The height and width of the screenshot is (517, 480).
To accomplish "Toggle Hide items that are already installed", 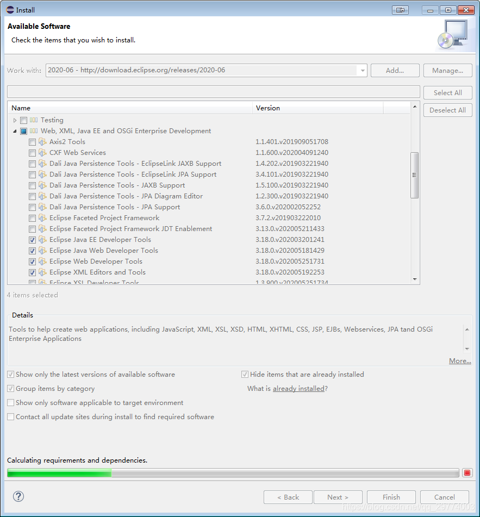I will pyautogui.click(x=245, y=375).
